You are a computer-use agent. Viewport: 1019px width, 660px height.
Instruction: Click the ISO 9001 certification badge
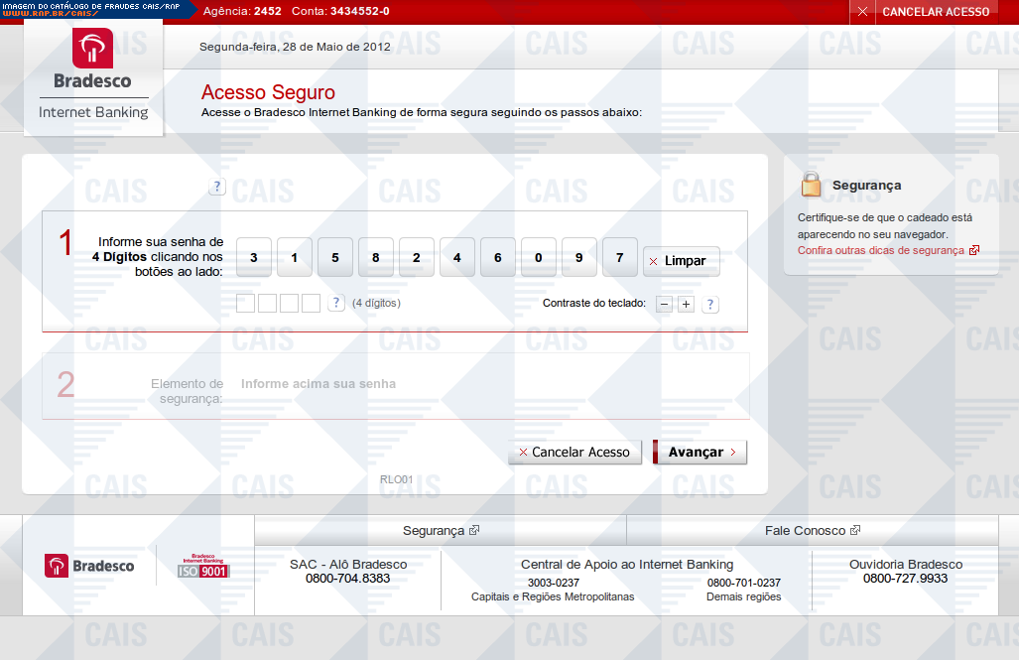(x=203, y=566)
